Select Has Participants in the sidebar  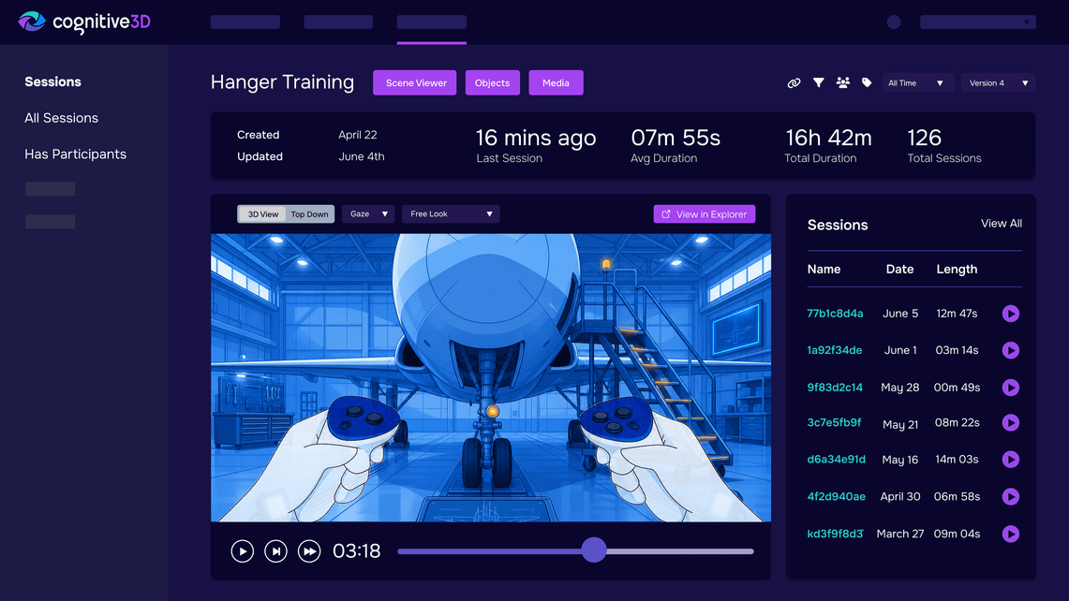pos(75,154)
